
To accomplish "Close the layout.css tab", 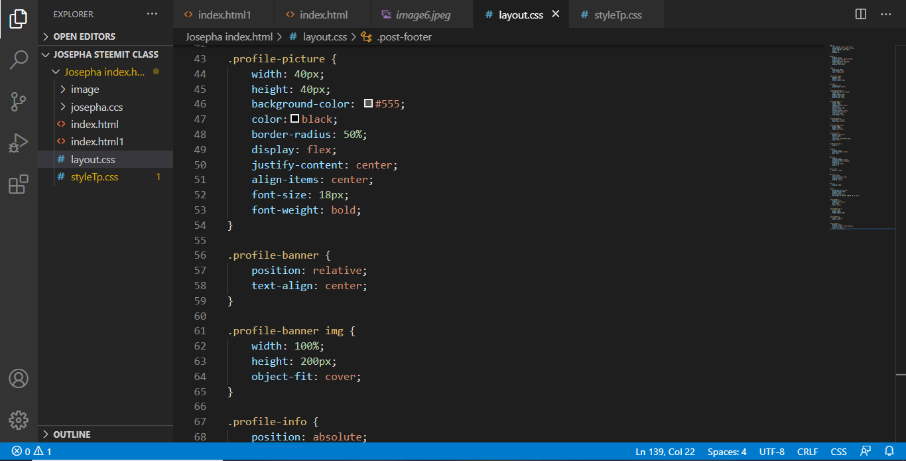I will (x=556, y=14).
